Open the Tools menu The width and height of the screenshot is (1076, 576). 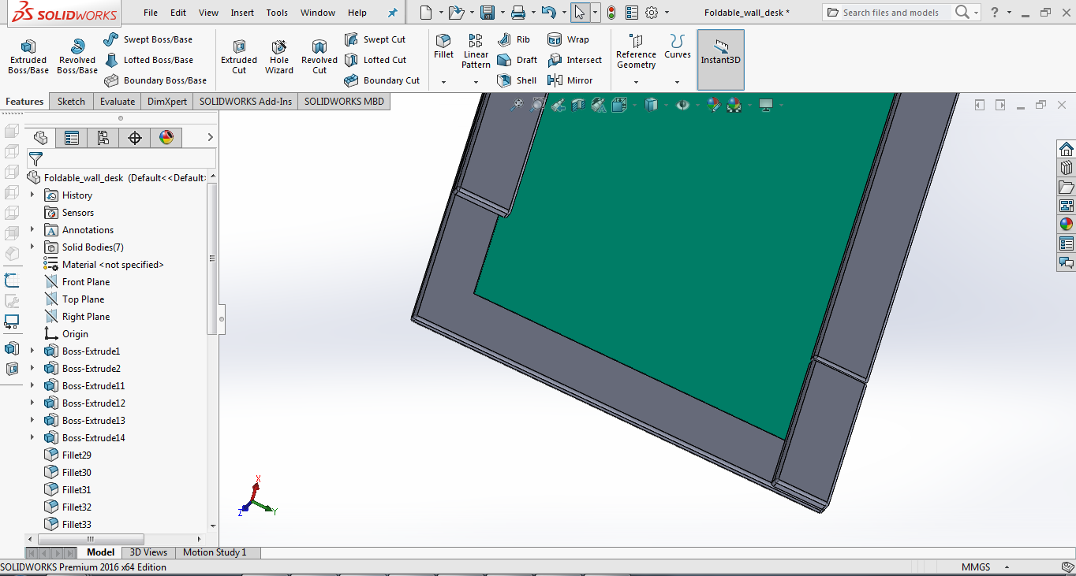[277, 13]
